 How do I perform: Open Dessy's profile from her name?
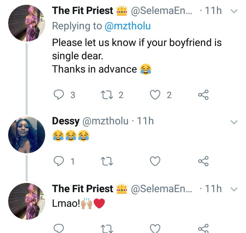coord(66,121)
